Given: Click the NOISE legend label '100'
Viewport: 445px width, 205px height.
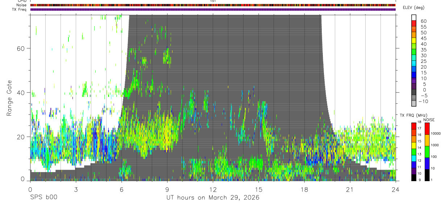Looking at the screenshot, I should click(x=434, y=157).
